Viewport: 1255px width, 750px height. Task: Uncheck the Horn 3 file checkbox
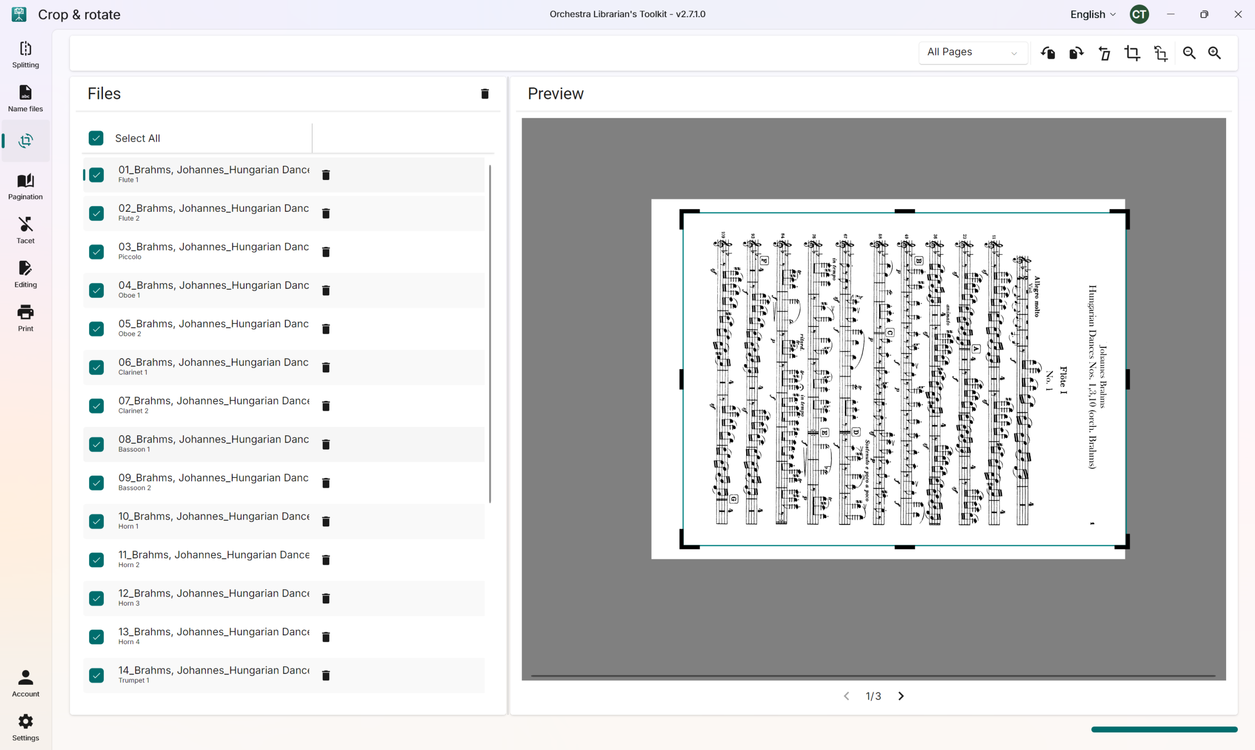coord(97,599)
